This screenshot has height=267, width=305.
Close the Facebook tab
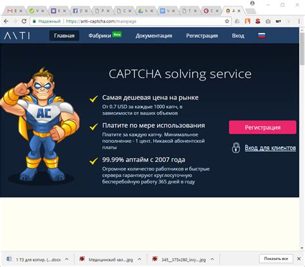point(86,11)
